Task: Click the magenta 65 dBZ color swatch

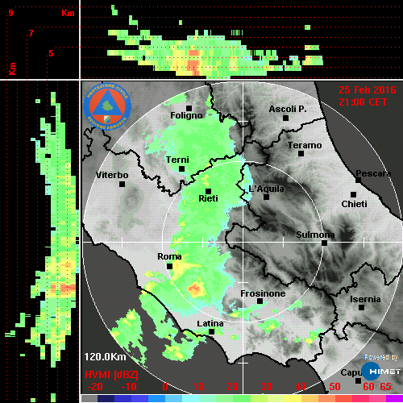Action: [394, 399]
